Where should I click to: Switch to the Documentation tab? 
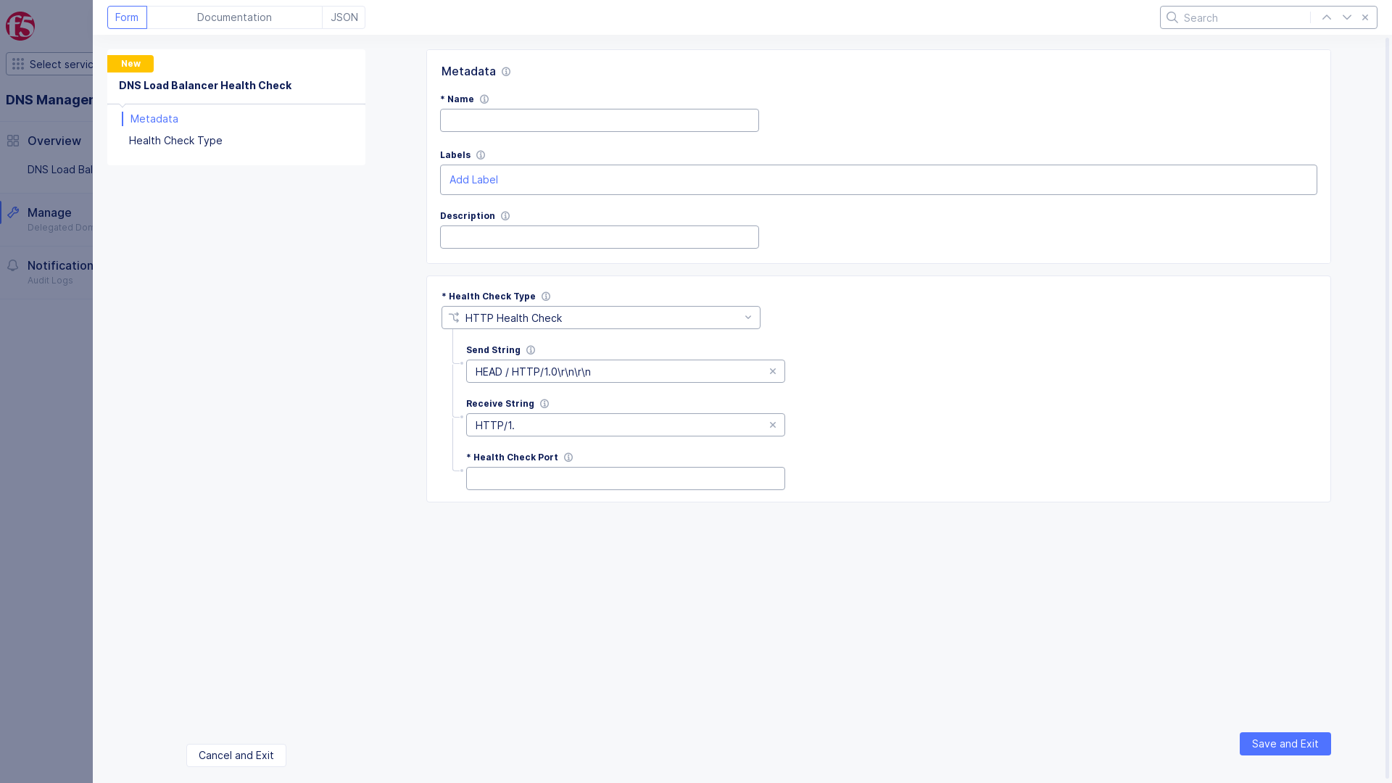click(234, 17)
